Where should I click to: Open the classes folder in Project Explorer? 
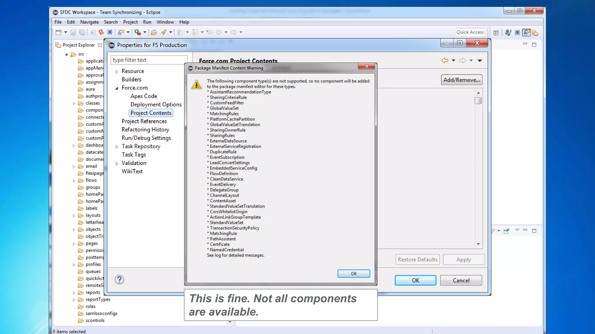(92, 103)
